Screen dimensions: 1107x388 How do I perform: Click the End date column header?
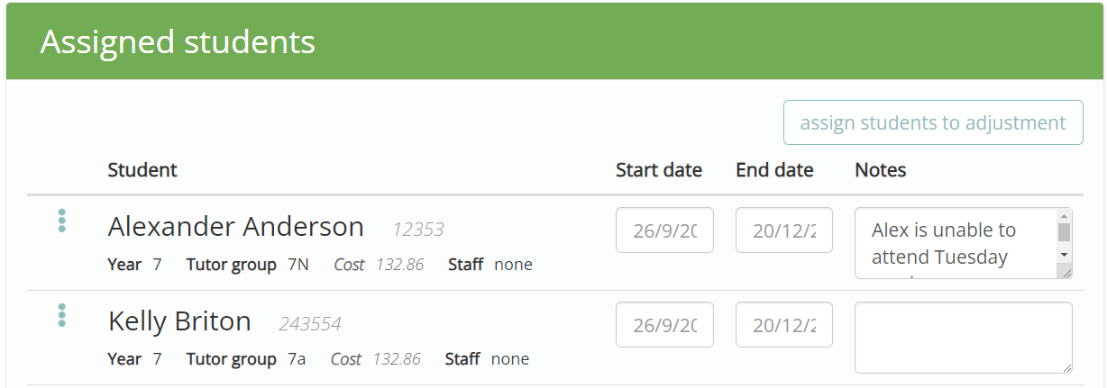pyautogui.click(x=774, y=170)
